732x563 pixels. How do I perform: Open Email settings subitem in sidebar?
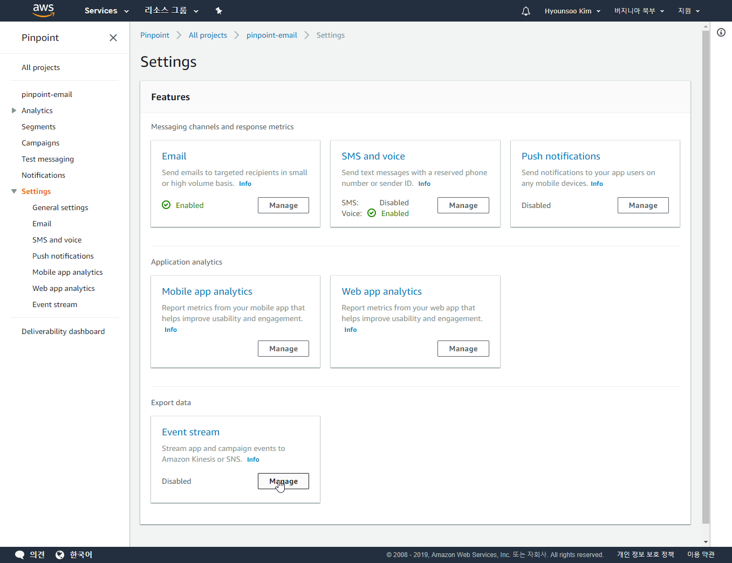click(42, 224)
